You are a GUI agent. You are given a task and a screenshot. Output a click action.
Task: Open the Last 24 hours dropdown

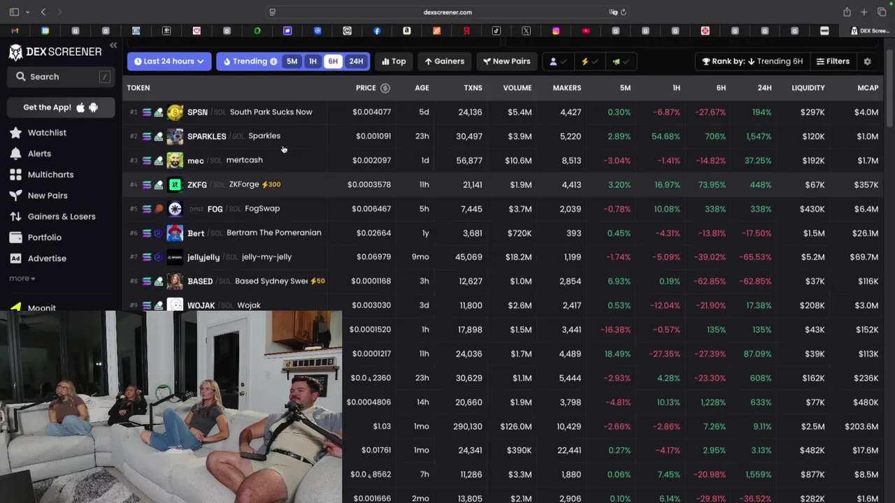pos(169,61)
